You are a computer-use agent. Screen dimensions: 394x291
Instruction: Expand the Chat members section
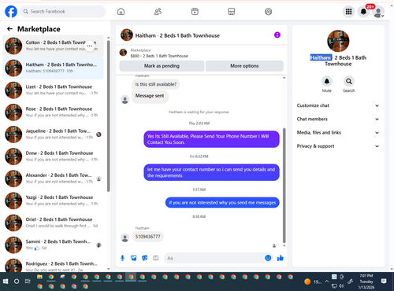pyautogui.click(x=338, y=119)
